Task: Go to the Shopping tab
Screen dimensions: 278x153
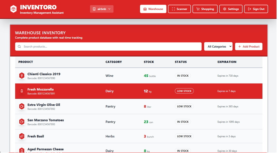Action: tap(205, 9)
